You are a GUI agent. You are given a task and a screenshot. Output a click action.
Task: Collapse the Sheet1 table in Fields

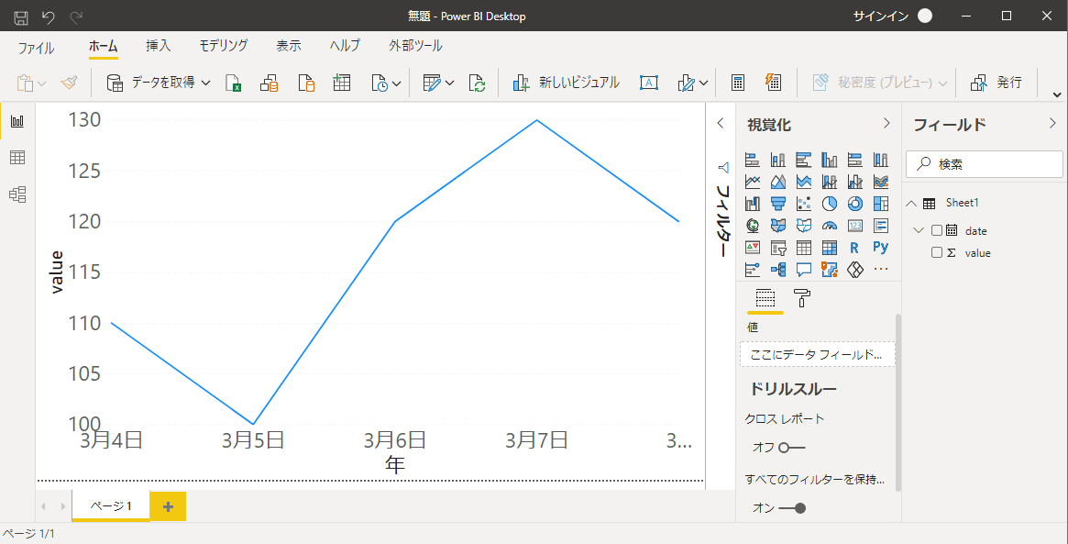coord(911,203)
